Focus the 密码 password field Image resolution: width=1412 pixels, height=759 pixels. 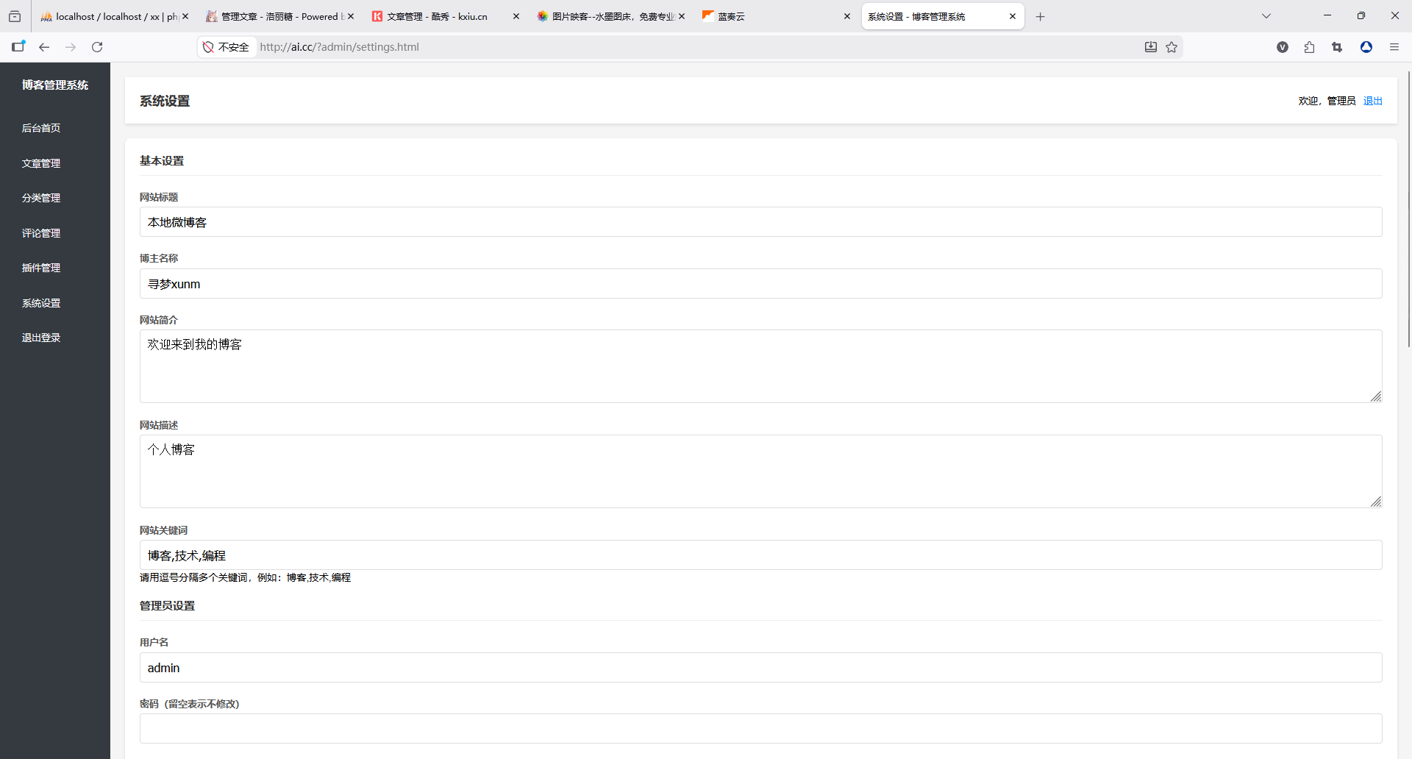(760, 728)
